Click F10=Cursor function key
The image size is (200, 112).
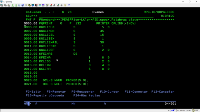(109, 92)
